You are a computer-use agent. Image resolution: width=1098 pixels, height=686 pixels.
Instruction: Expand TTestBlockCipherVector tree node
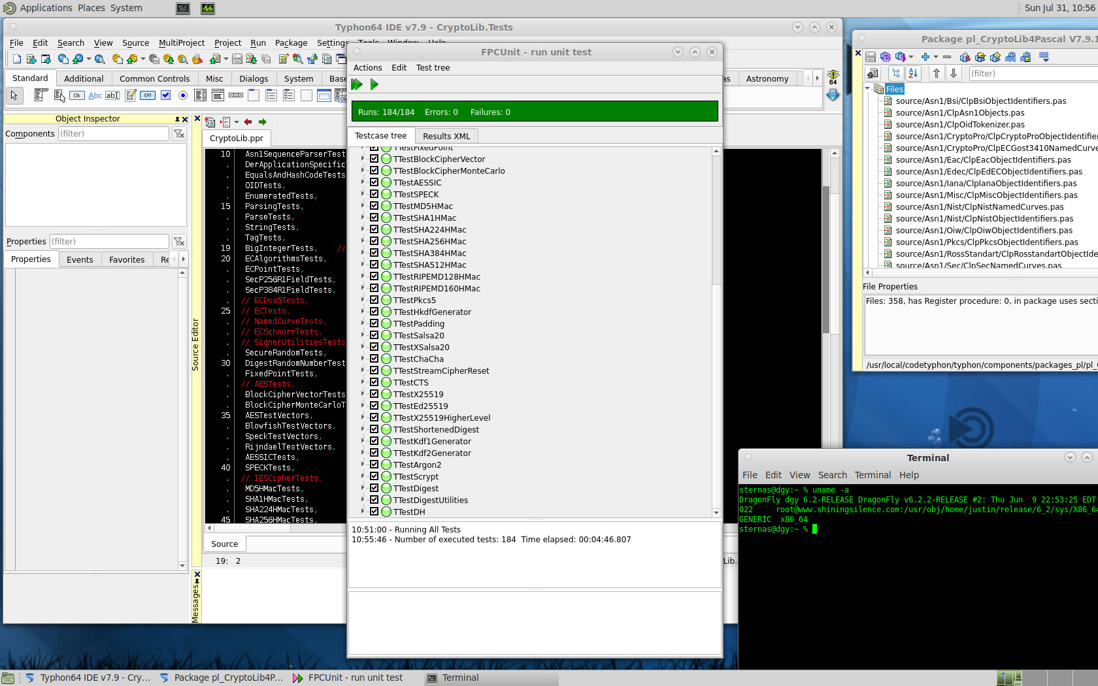tap(363, 159)
